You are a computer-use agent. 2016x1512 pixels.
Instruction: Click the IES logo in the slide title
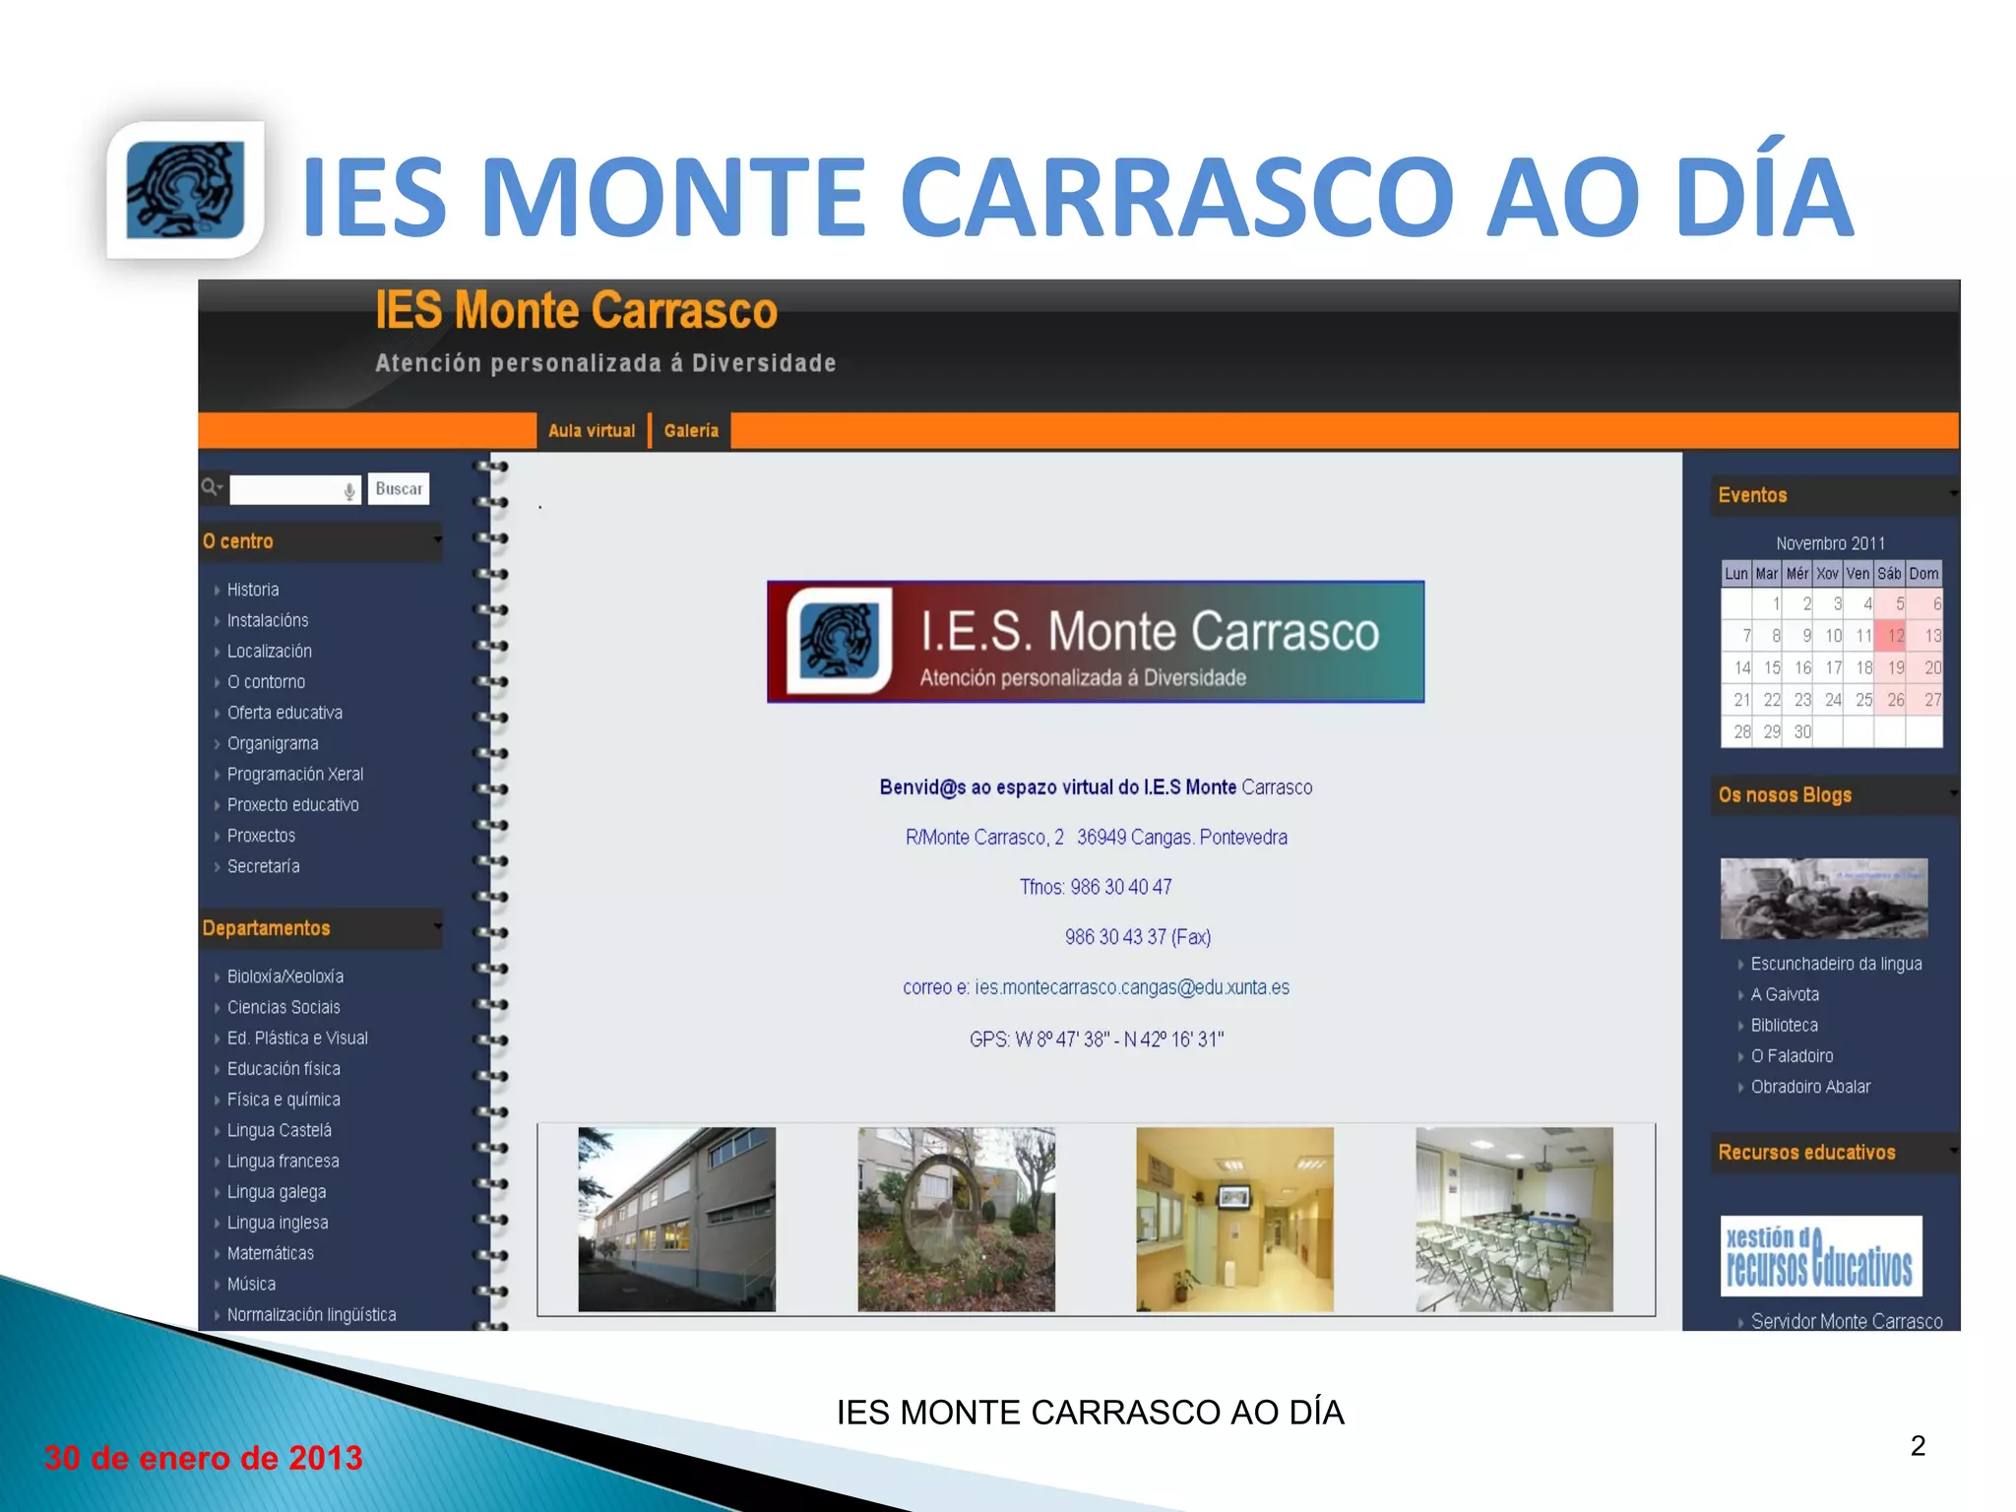tap(186, 189)
